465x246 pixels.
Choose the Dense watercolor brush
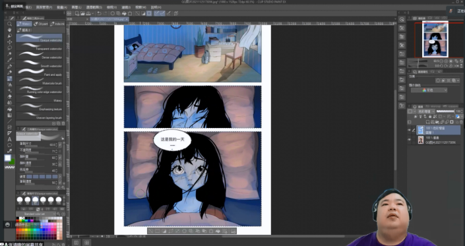click(x=39, y=55)
